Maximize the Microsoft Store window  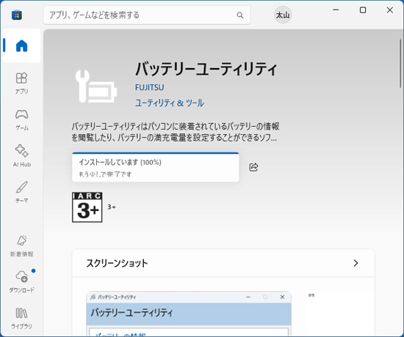coord(363,10)
